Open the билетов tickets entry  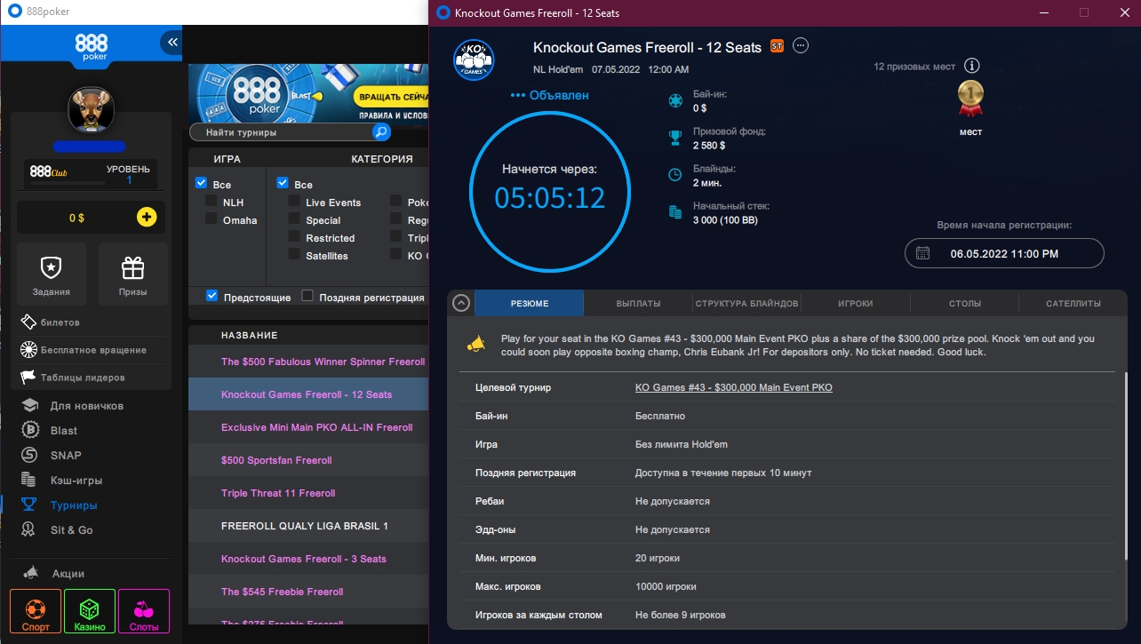click(x=50, y=322)
